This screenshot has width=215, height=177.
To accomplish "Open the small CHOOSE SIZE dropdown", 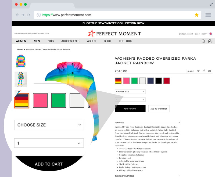I will point(130,92).
